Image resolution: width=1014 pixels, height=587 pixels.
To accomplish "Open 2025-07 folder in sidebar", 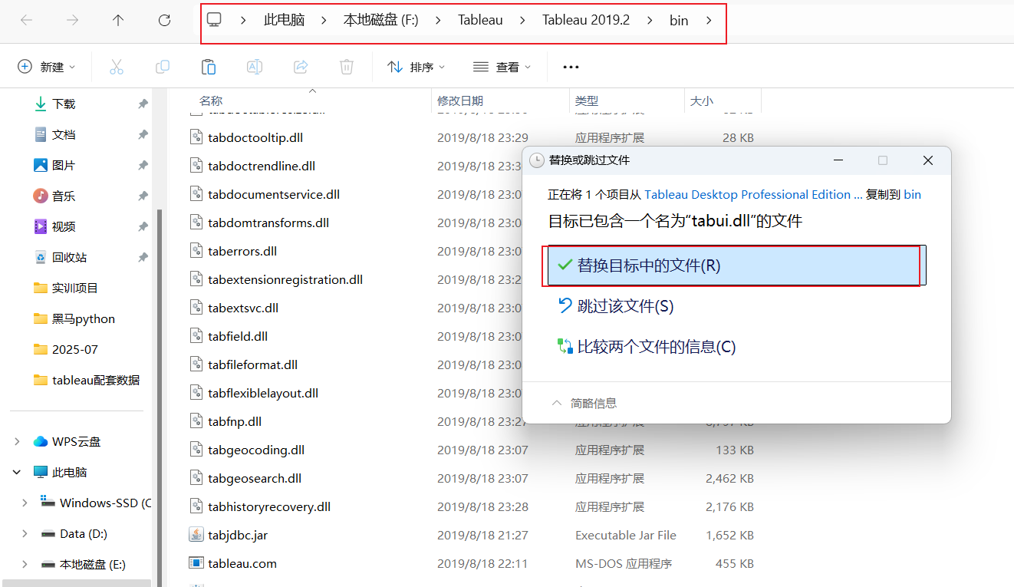I will click(x=74, y=349).
